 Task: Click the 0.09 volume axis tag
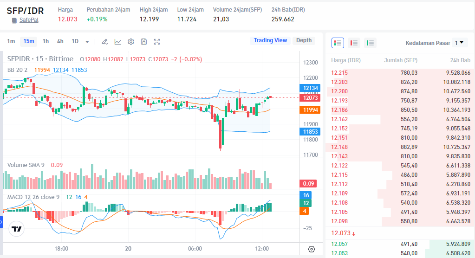(x=308, y=183)
